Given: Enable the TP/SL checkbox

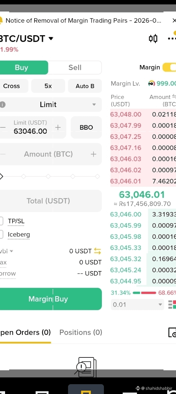Looking at the screenshot, I should pyautogui.click(x=1, y=221).
